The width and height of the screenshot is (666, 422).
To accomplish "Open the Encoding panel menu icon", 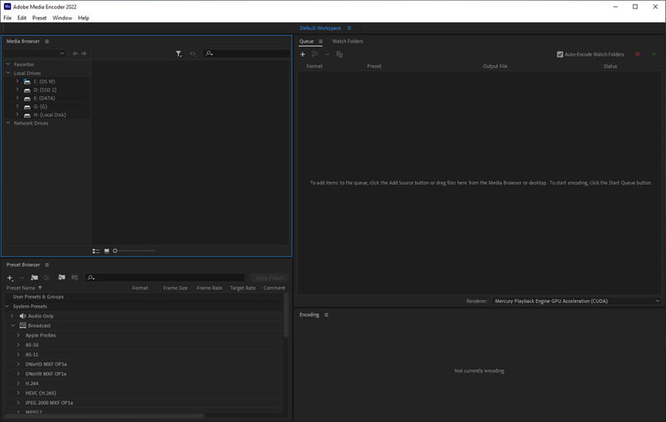I will (x=326, y=315).
